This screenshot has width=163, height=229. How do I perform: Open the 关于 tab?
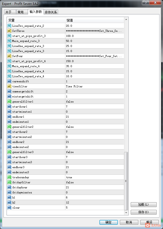coord(10,12)
